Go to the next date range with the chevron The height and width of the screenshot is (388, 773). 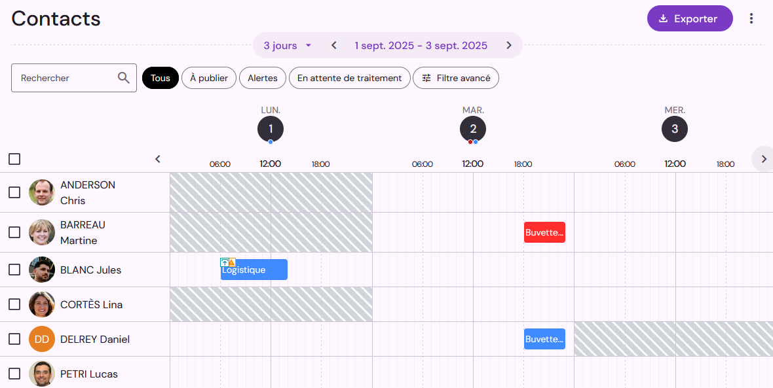(509, 45)
